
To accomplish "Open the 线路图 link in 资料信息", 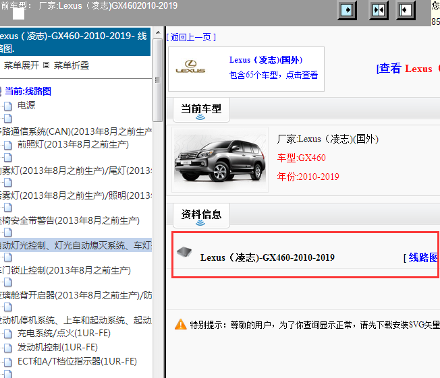I will coord(423,257).
